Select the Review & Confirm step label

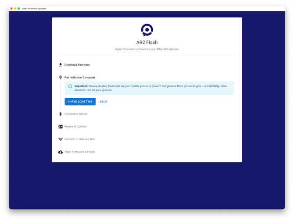pyautogui.click(x=75, y=127)
